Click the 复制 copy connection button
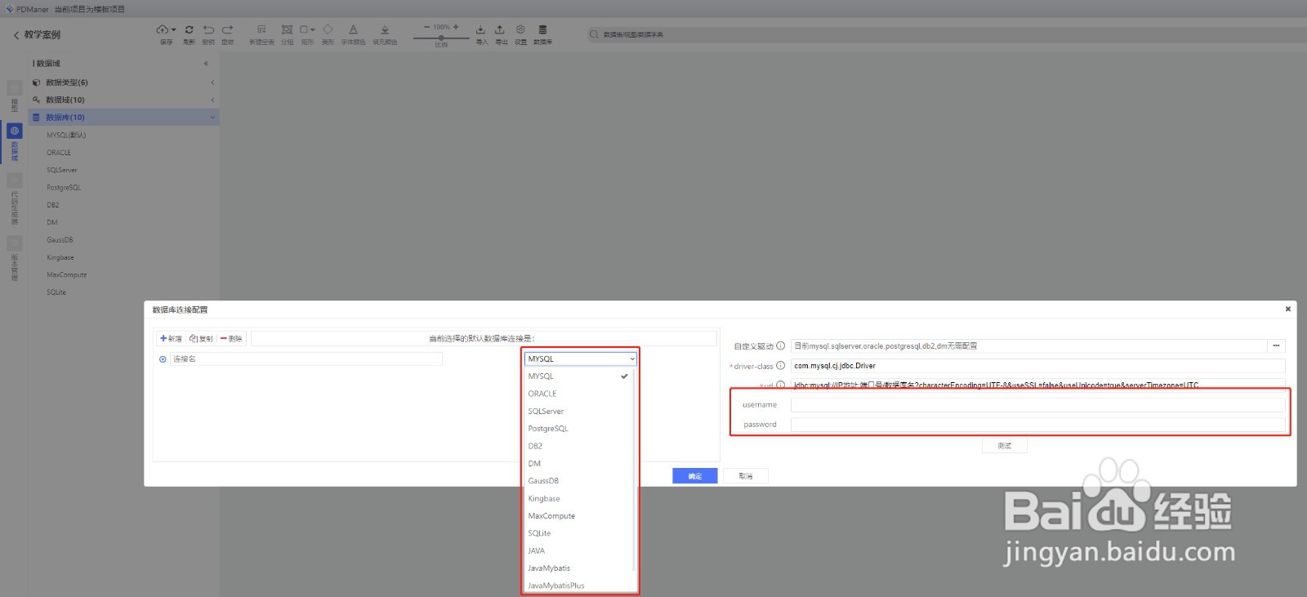1307x597 pixels. (201, 338)
